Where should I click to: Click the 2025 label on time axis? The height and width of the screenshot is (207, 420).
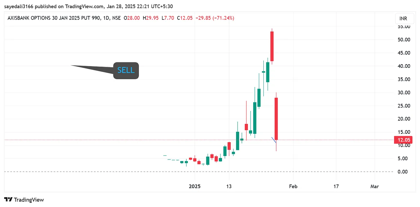click(x=194, y=186)
